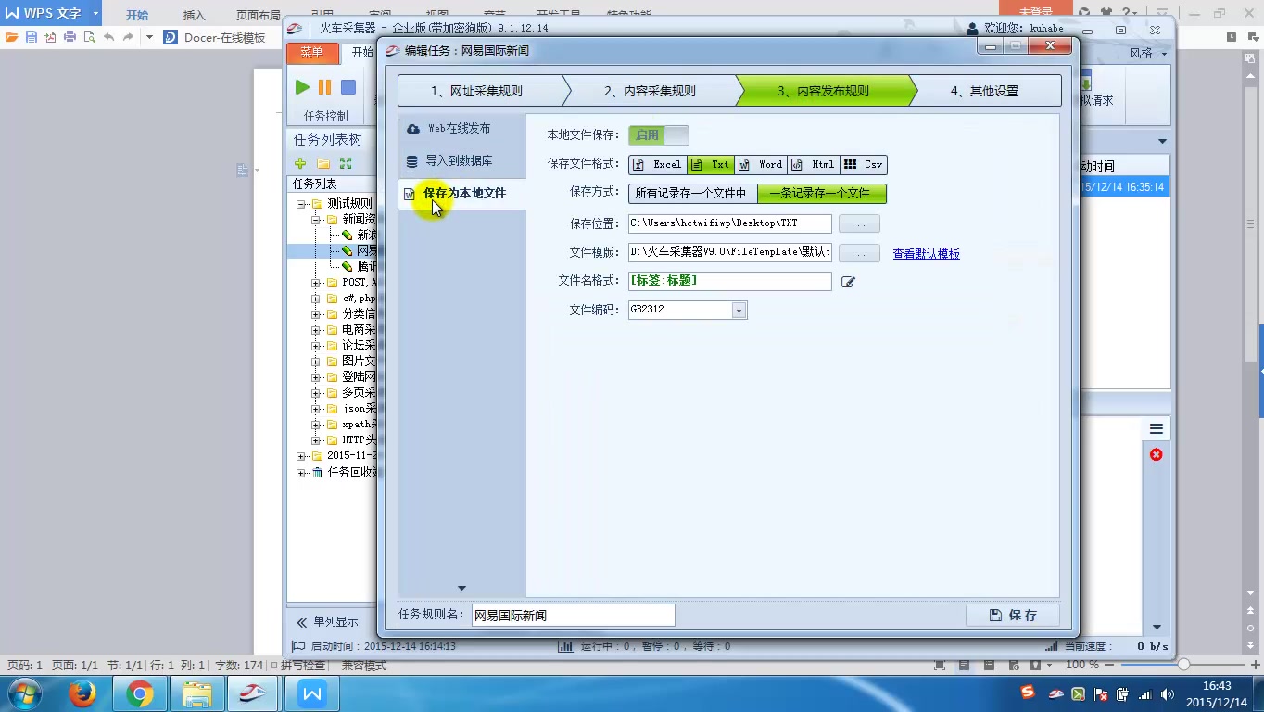This screenshot has width=1264, height=712.
Task: Click the WPS zoom slider handle
Action: (1183, 665)
